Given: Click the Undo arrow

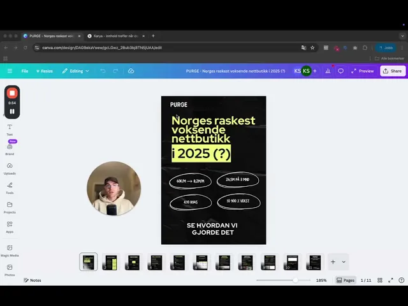Looking at the screenshot, I should click(103, 71).
